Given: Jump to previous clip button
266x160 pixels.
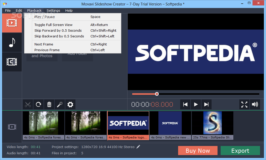Looking at the screenshot, I should point(185,104).
